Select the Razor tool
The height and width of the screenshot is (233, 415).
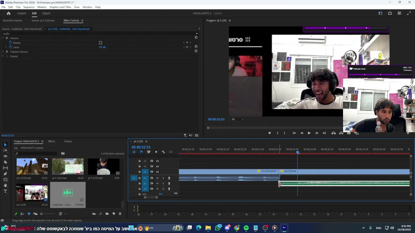pos(5,162)
